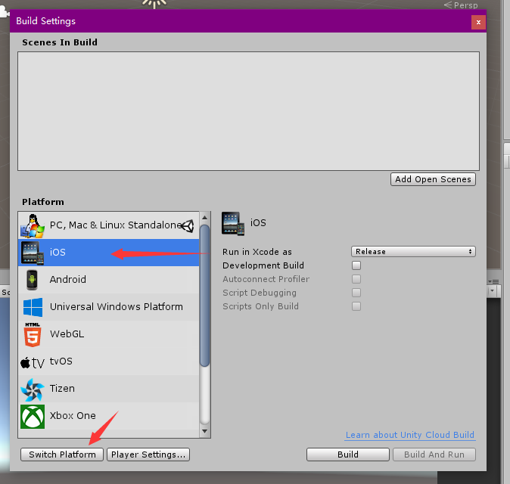Close the Build Settings window
510x484 pixels.
[x=478, y=22]
